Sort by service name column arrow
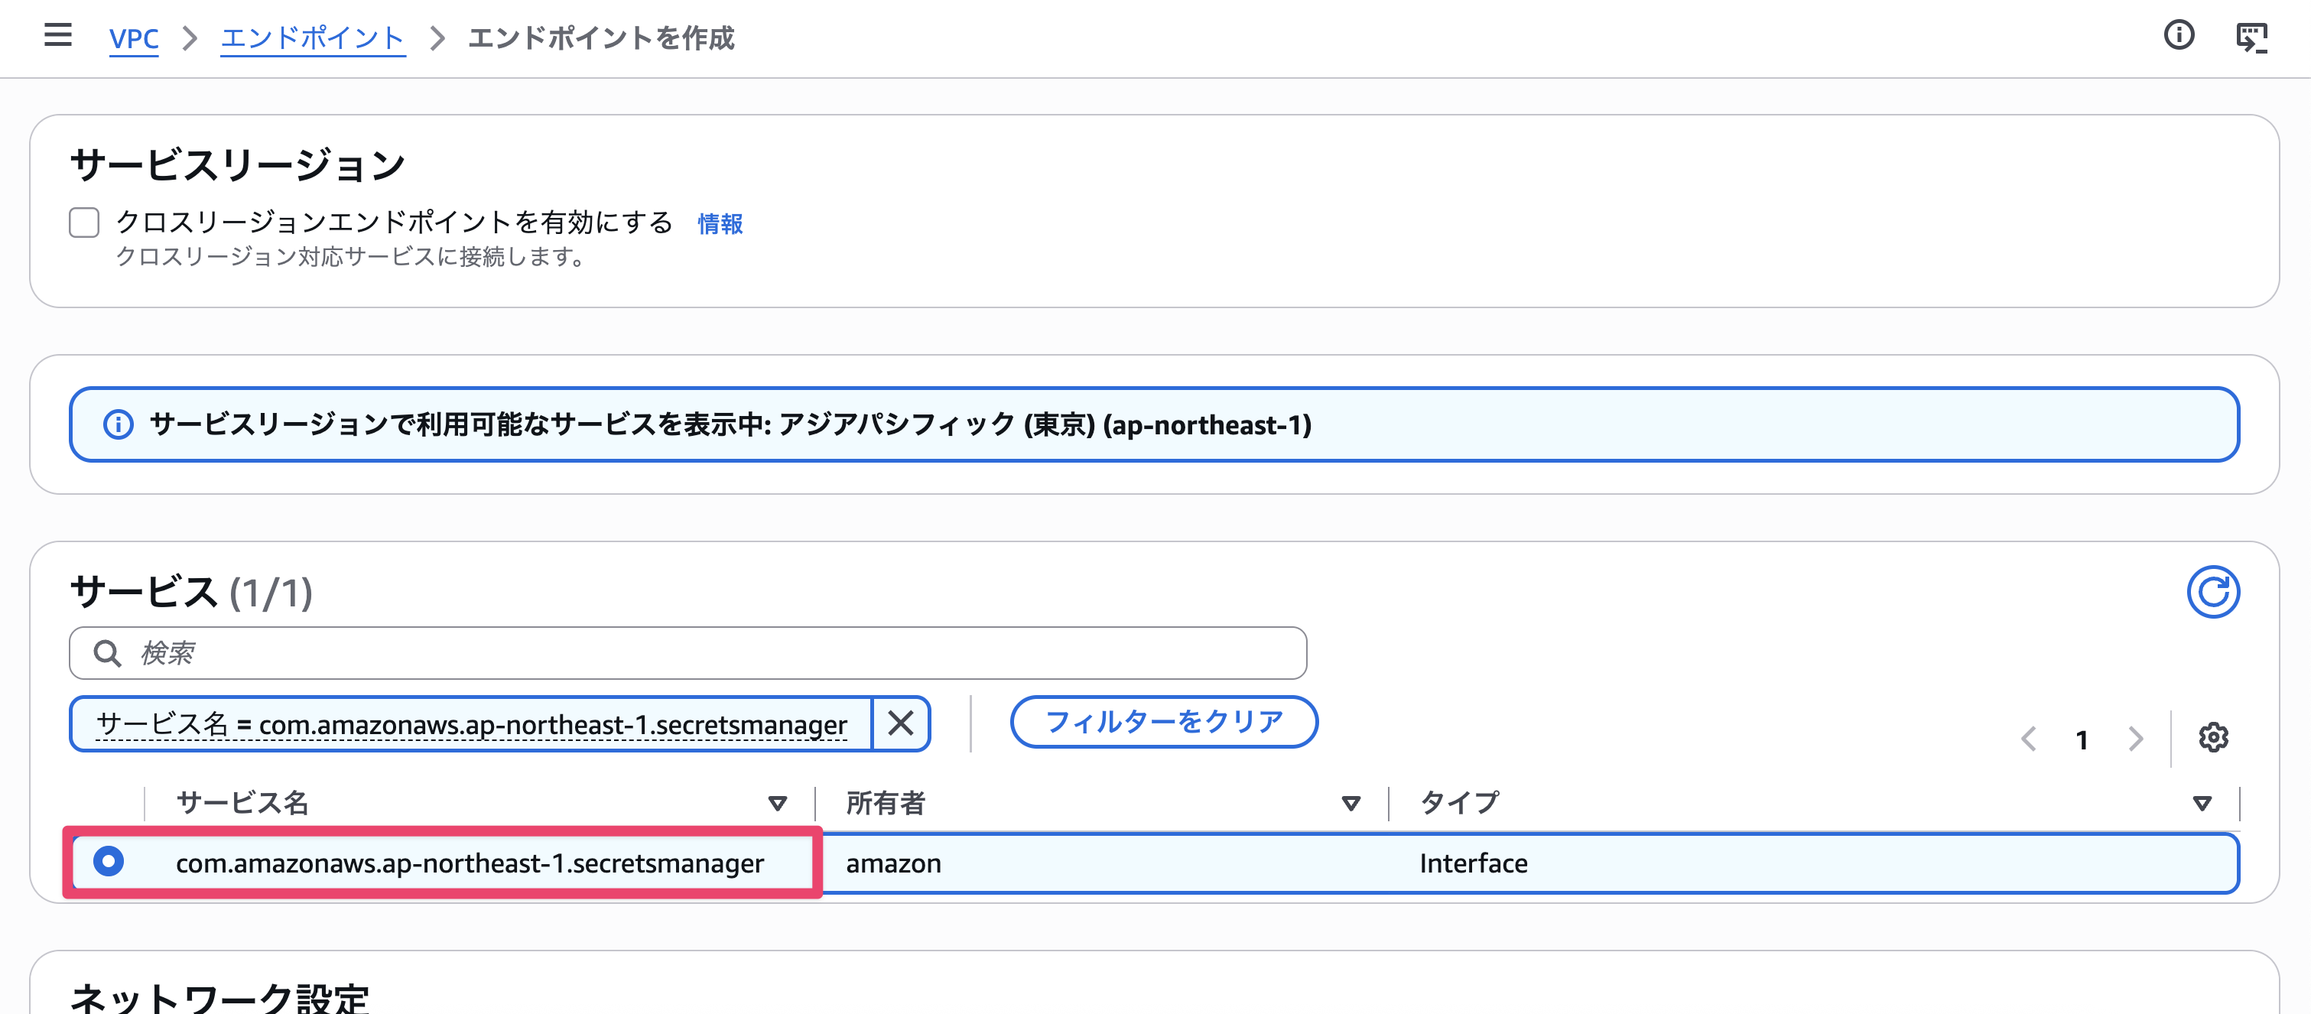This screenshot has height=1014, width=2311. point(777,803)
